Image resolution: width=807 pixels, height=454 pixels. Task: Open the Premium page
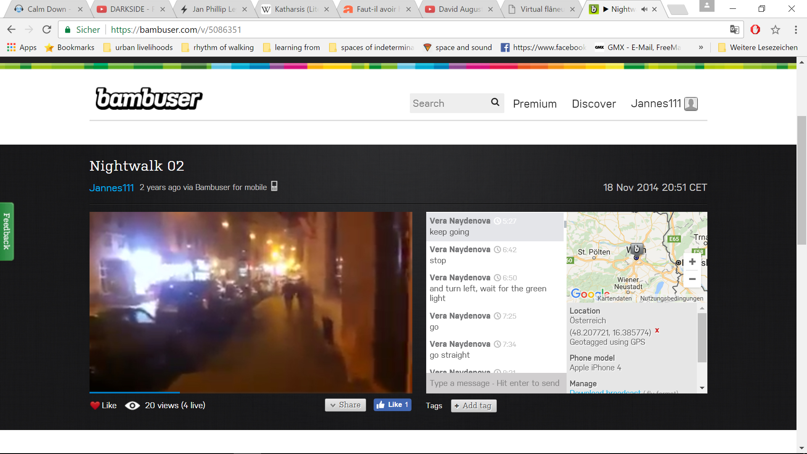pyautogui.click(x=535, y=104)
